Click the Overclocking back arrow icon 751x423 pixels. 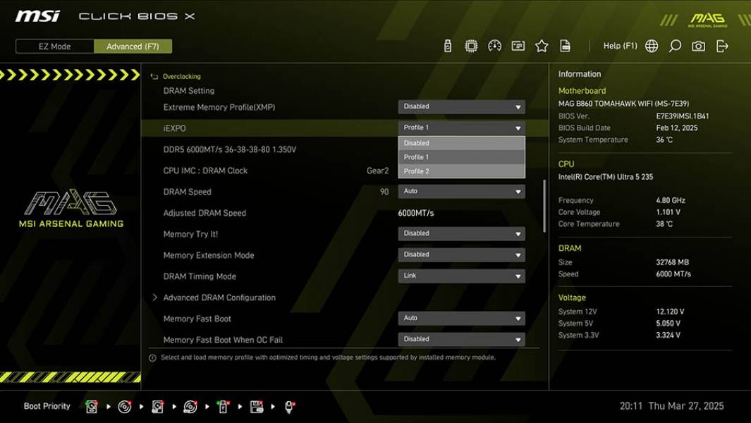click(x=154, y=76)
